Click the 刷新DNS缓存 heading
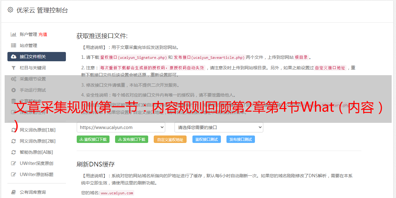 (96, 164)
